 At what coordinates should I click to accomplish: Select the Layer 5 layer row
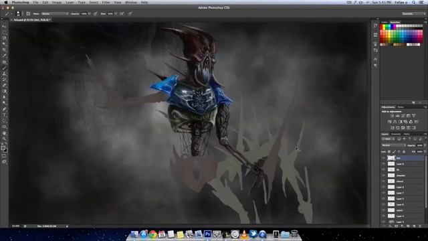[x=403, y=199]
